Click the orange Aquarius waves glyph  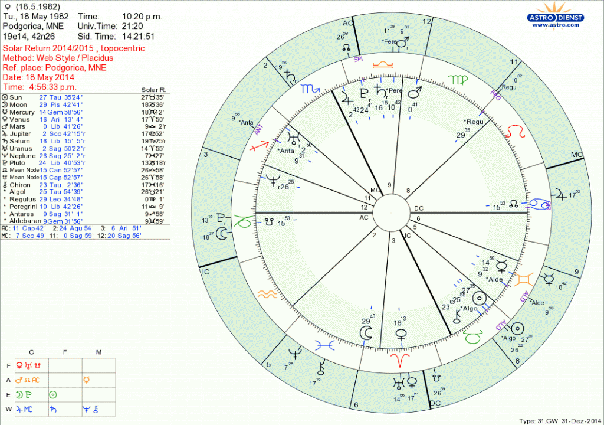click(266, 293)
